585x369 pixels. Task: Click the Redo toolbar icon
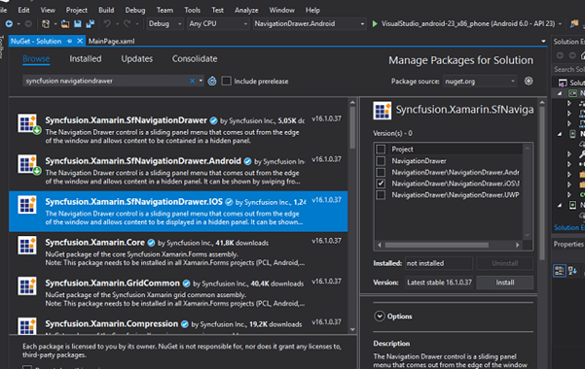(127, 24)
